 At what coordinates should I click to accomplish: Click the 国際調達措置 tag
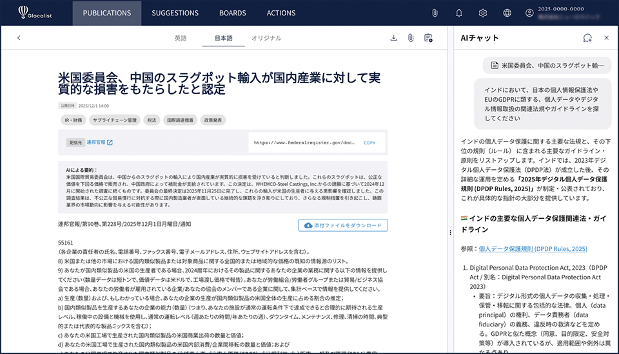click(181, 120)
